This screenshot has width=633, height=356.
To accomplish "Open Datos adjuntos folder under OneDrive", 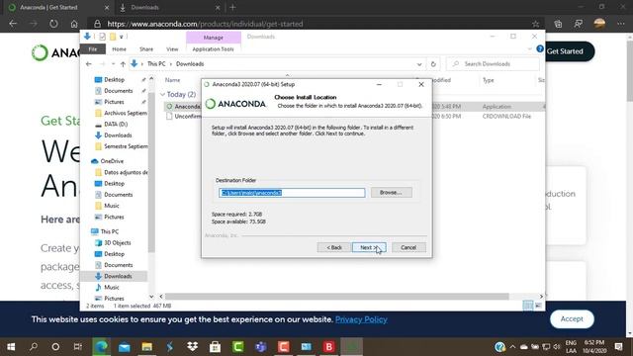I will (121, 172).
